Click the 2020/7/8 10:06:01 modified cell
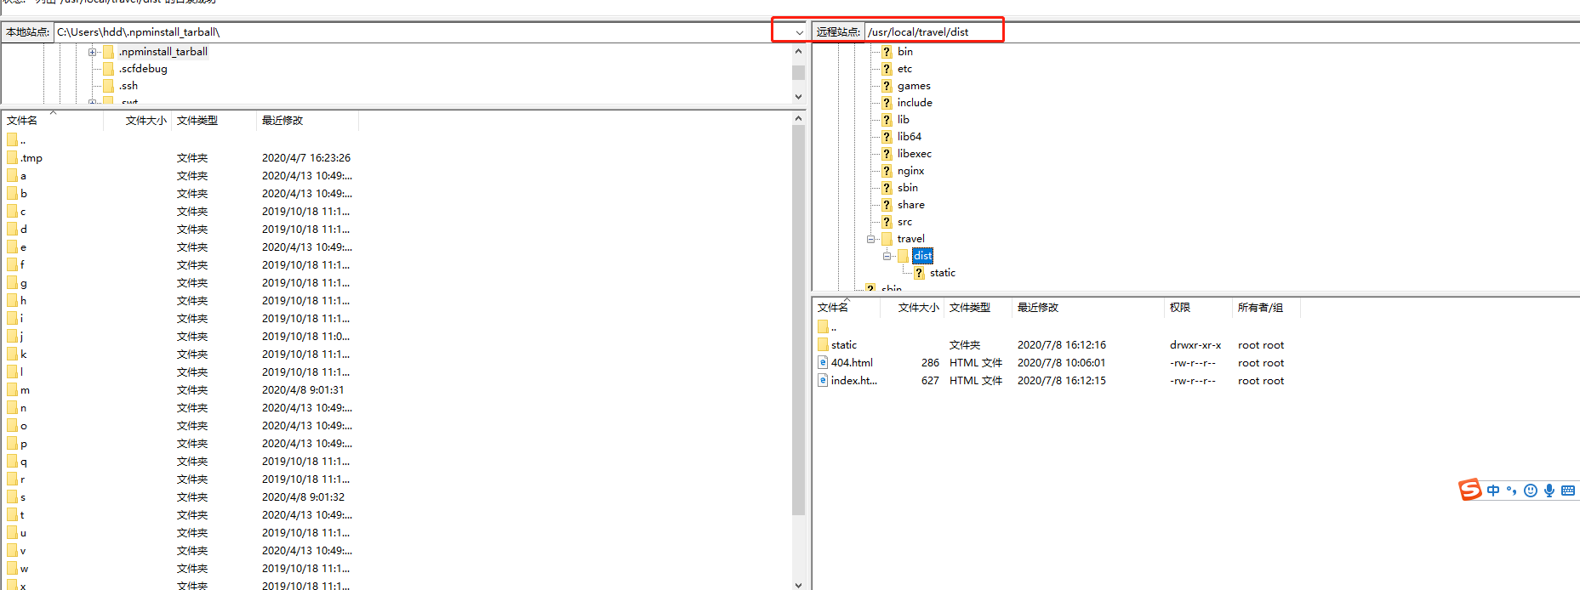The height and width of the screenshot is (590, 1580). pos(1062,363)
